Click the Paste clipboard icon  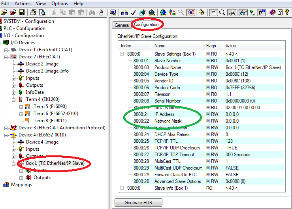(x=72, y=13)
